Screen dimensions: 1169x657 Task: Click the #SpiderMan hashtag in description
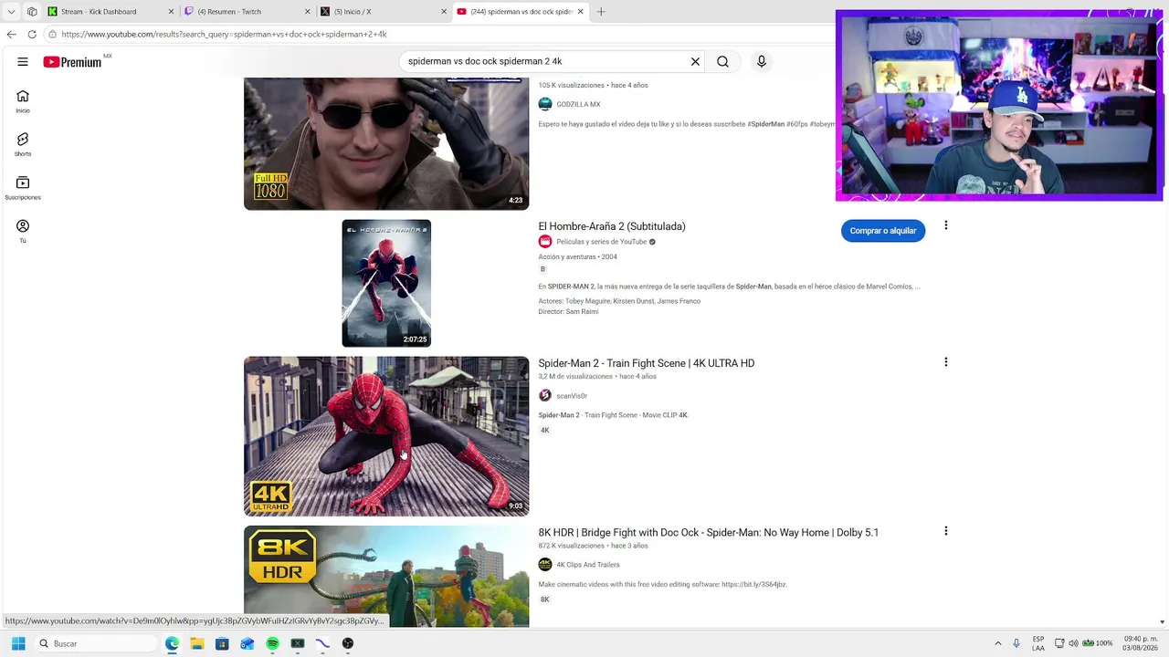tap(766, 124)
